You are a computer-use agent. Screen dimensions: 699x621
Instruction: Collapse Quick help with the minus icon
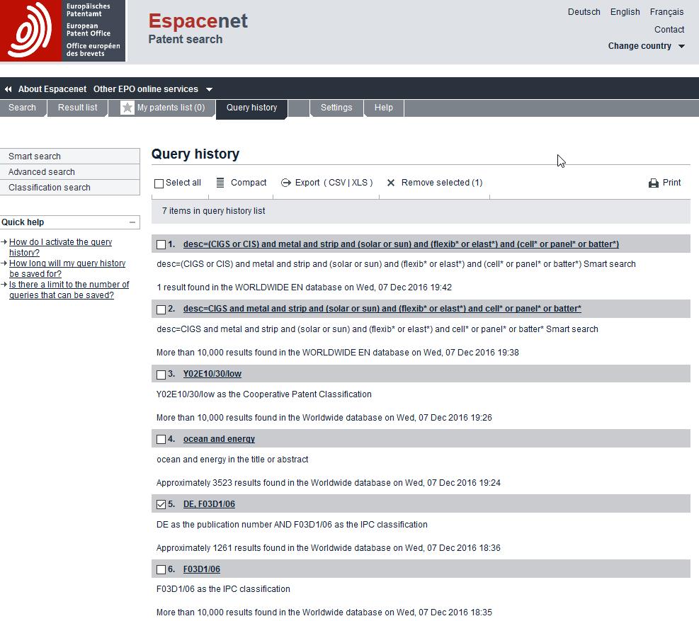(x=132, y=222)
